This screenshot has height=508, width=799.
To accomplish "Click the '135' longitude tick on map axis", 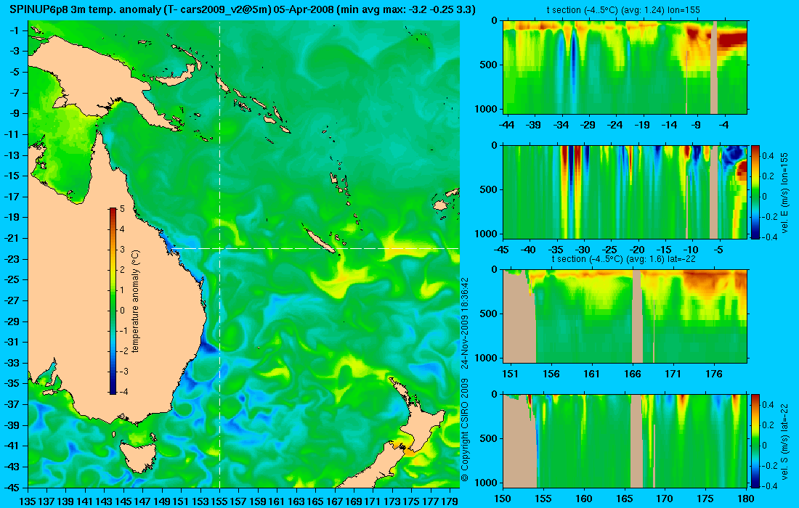I will coord(28,501).
